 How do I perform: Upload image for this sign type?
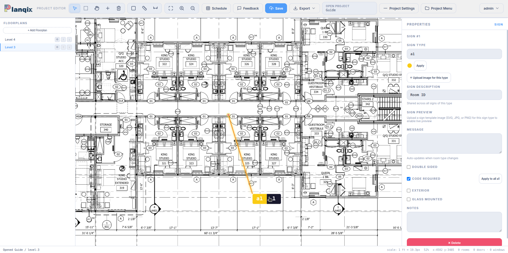(x=429, y=78)
